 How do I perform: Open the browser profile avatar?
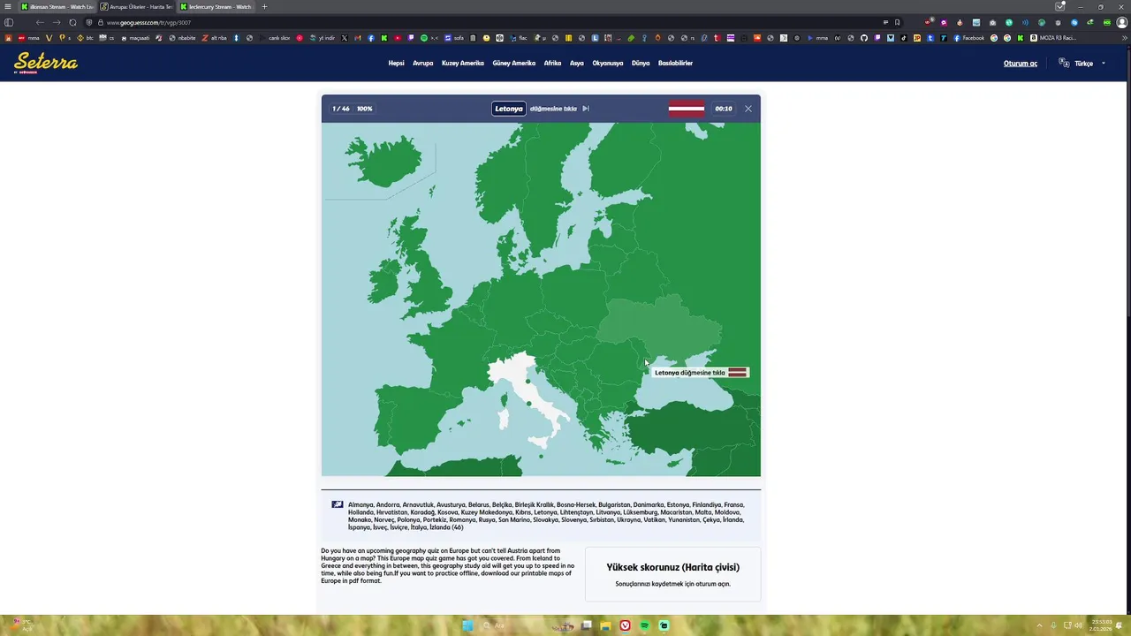coord(1122,22)
